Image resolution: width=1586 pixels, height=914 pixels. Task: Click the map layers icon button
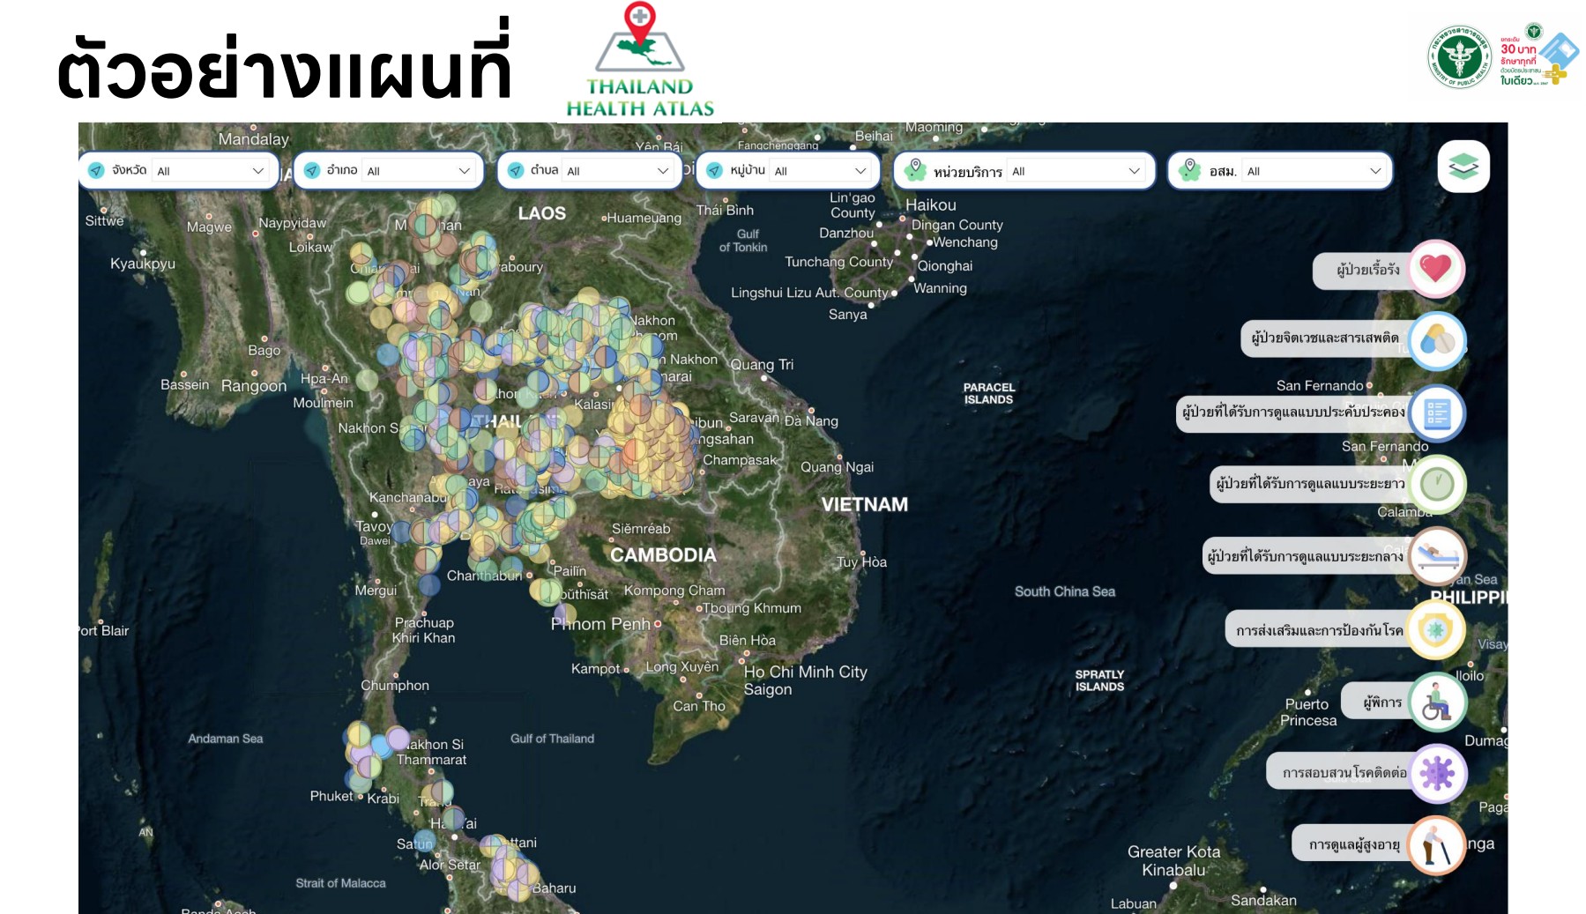pyautogui.click(x=1463, y=166)
